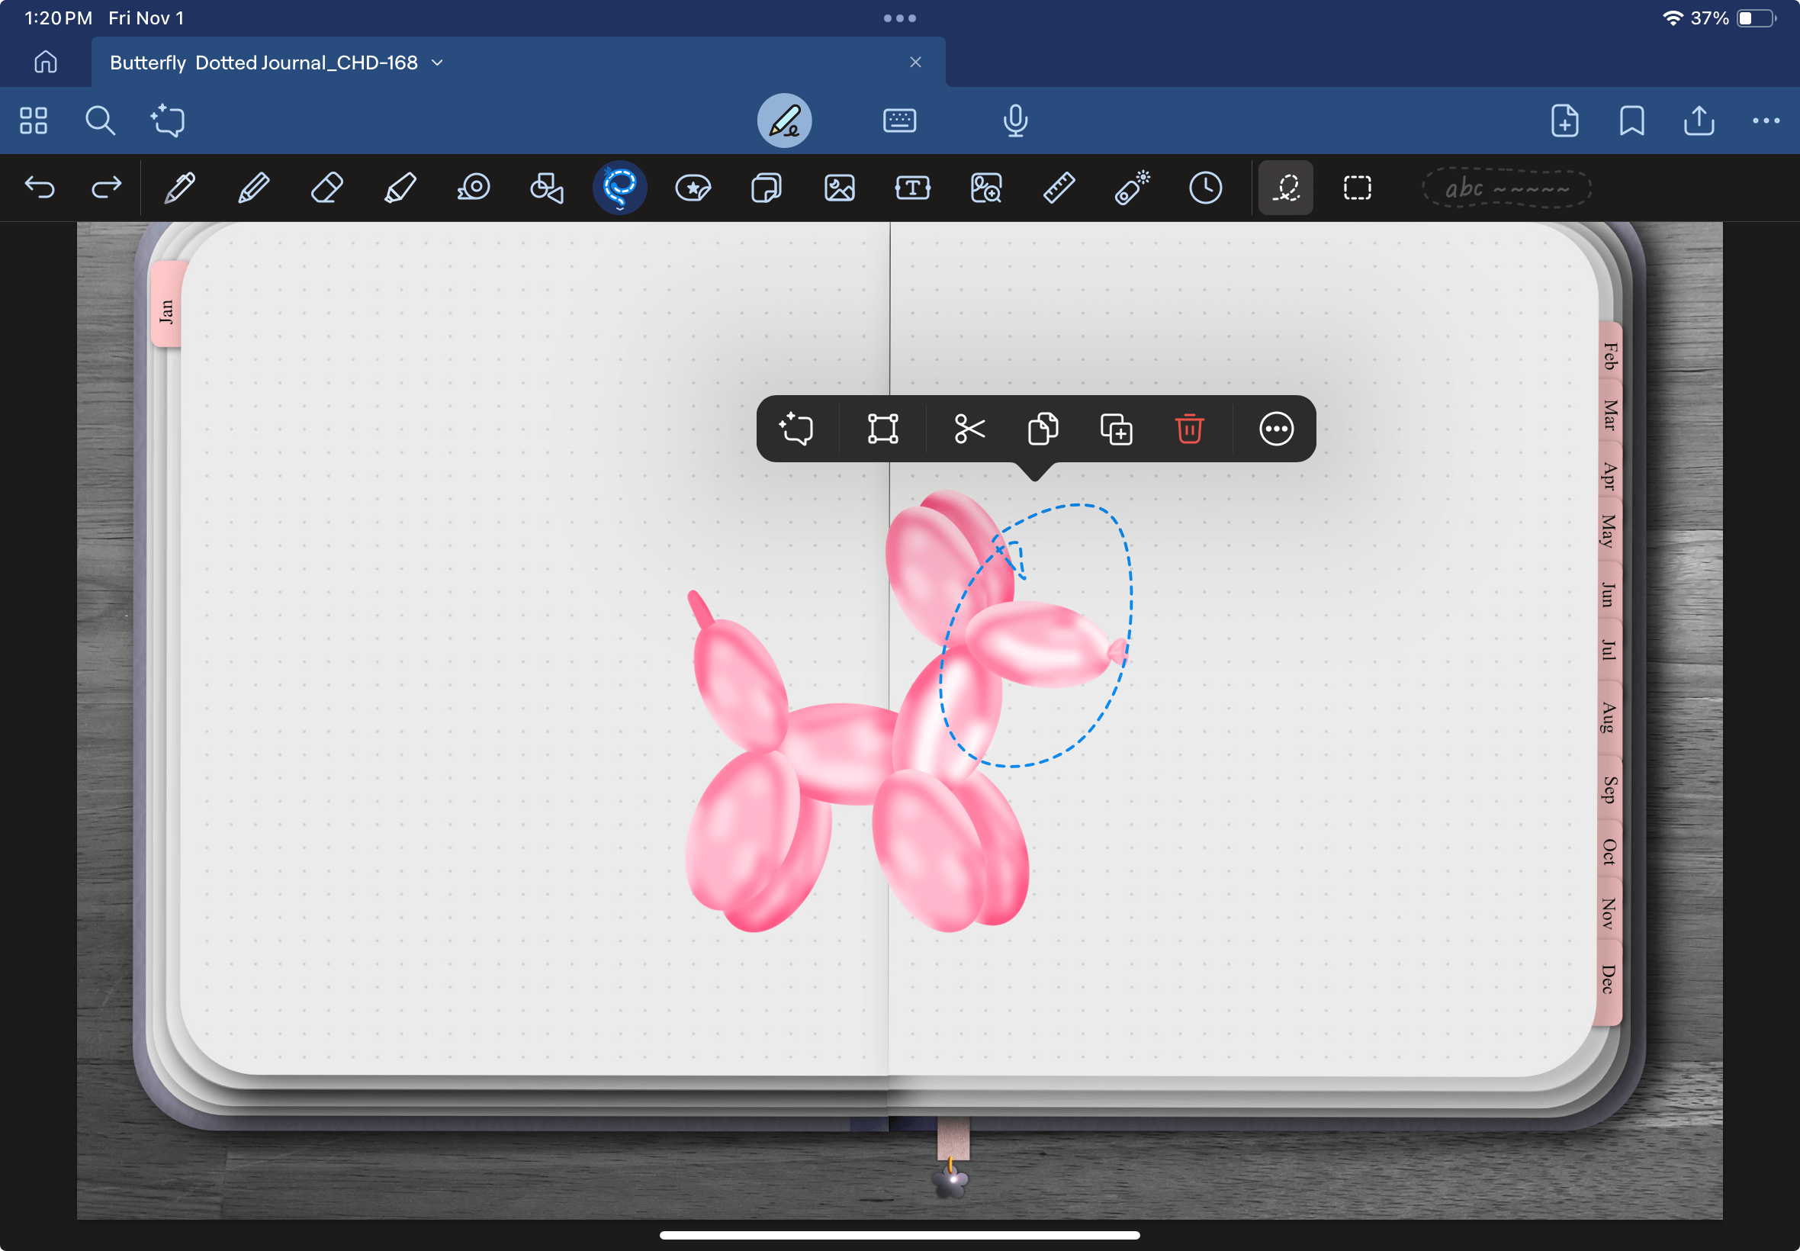
Task: Open more options in selection popup
Action: [1276, 429]
